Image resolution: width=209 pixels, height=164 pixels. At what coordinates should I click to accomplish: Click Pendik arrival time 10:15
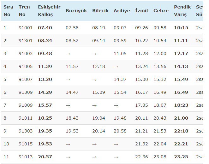tap(181, 28)
